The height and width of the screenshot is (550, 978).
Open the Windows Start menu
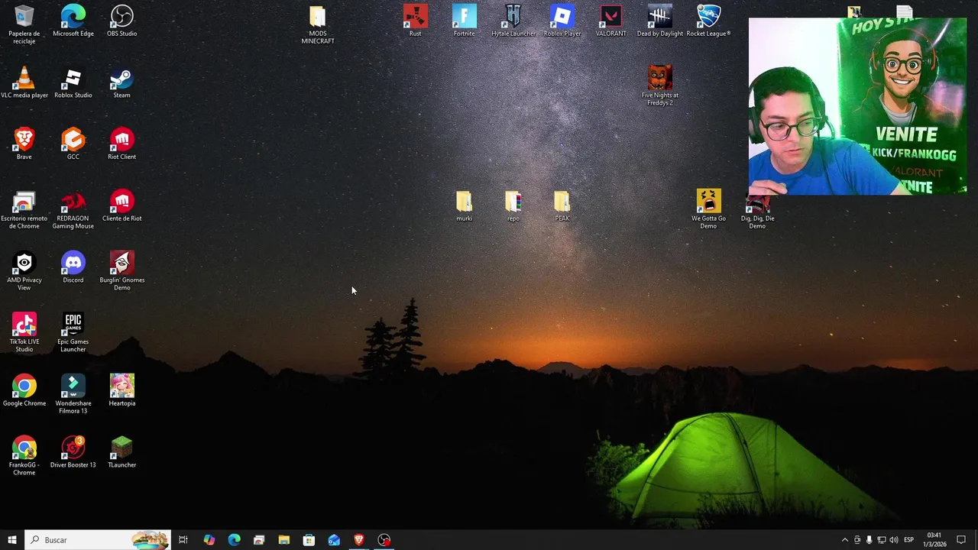point(12,540)
